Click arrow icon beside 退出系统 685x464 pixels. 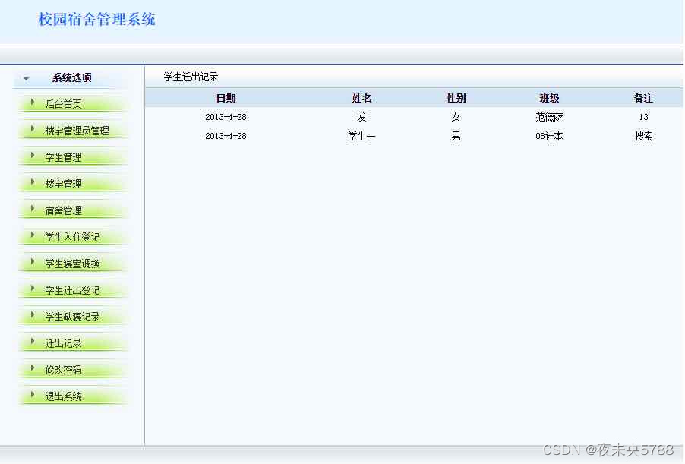point(33,395)
